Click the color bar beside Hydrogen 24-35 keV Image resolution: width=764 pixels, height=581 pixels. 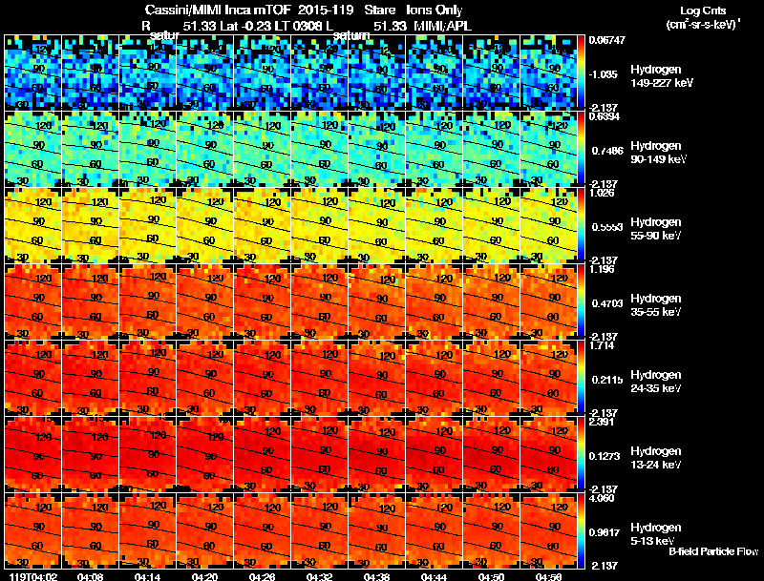point(581,378)
